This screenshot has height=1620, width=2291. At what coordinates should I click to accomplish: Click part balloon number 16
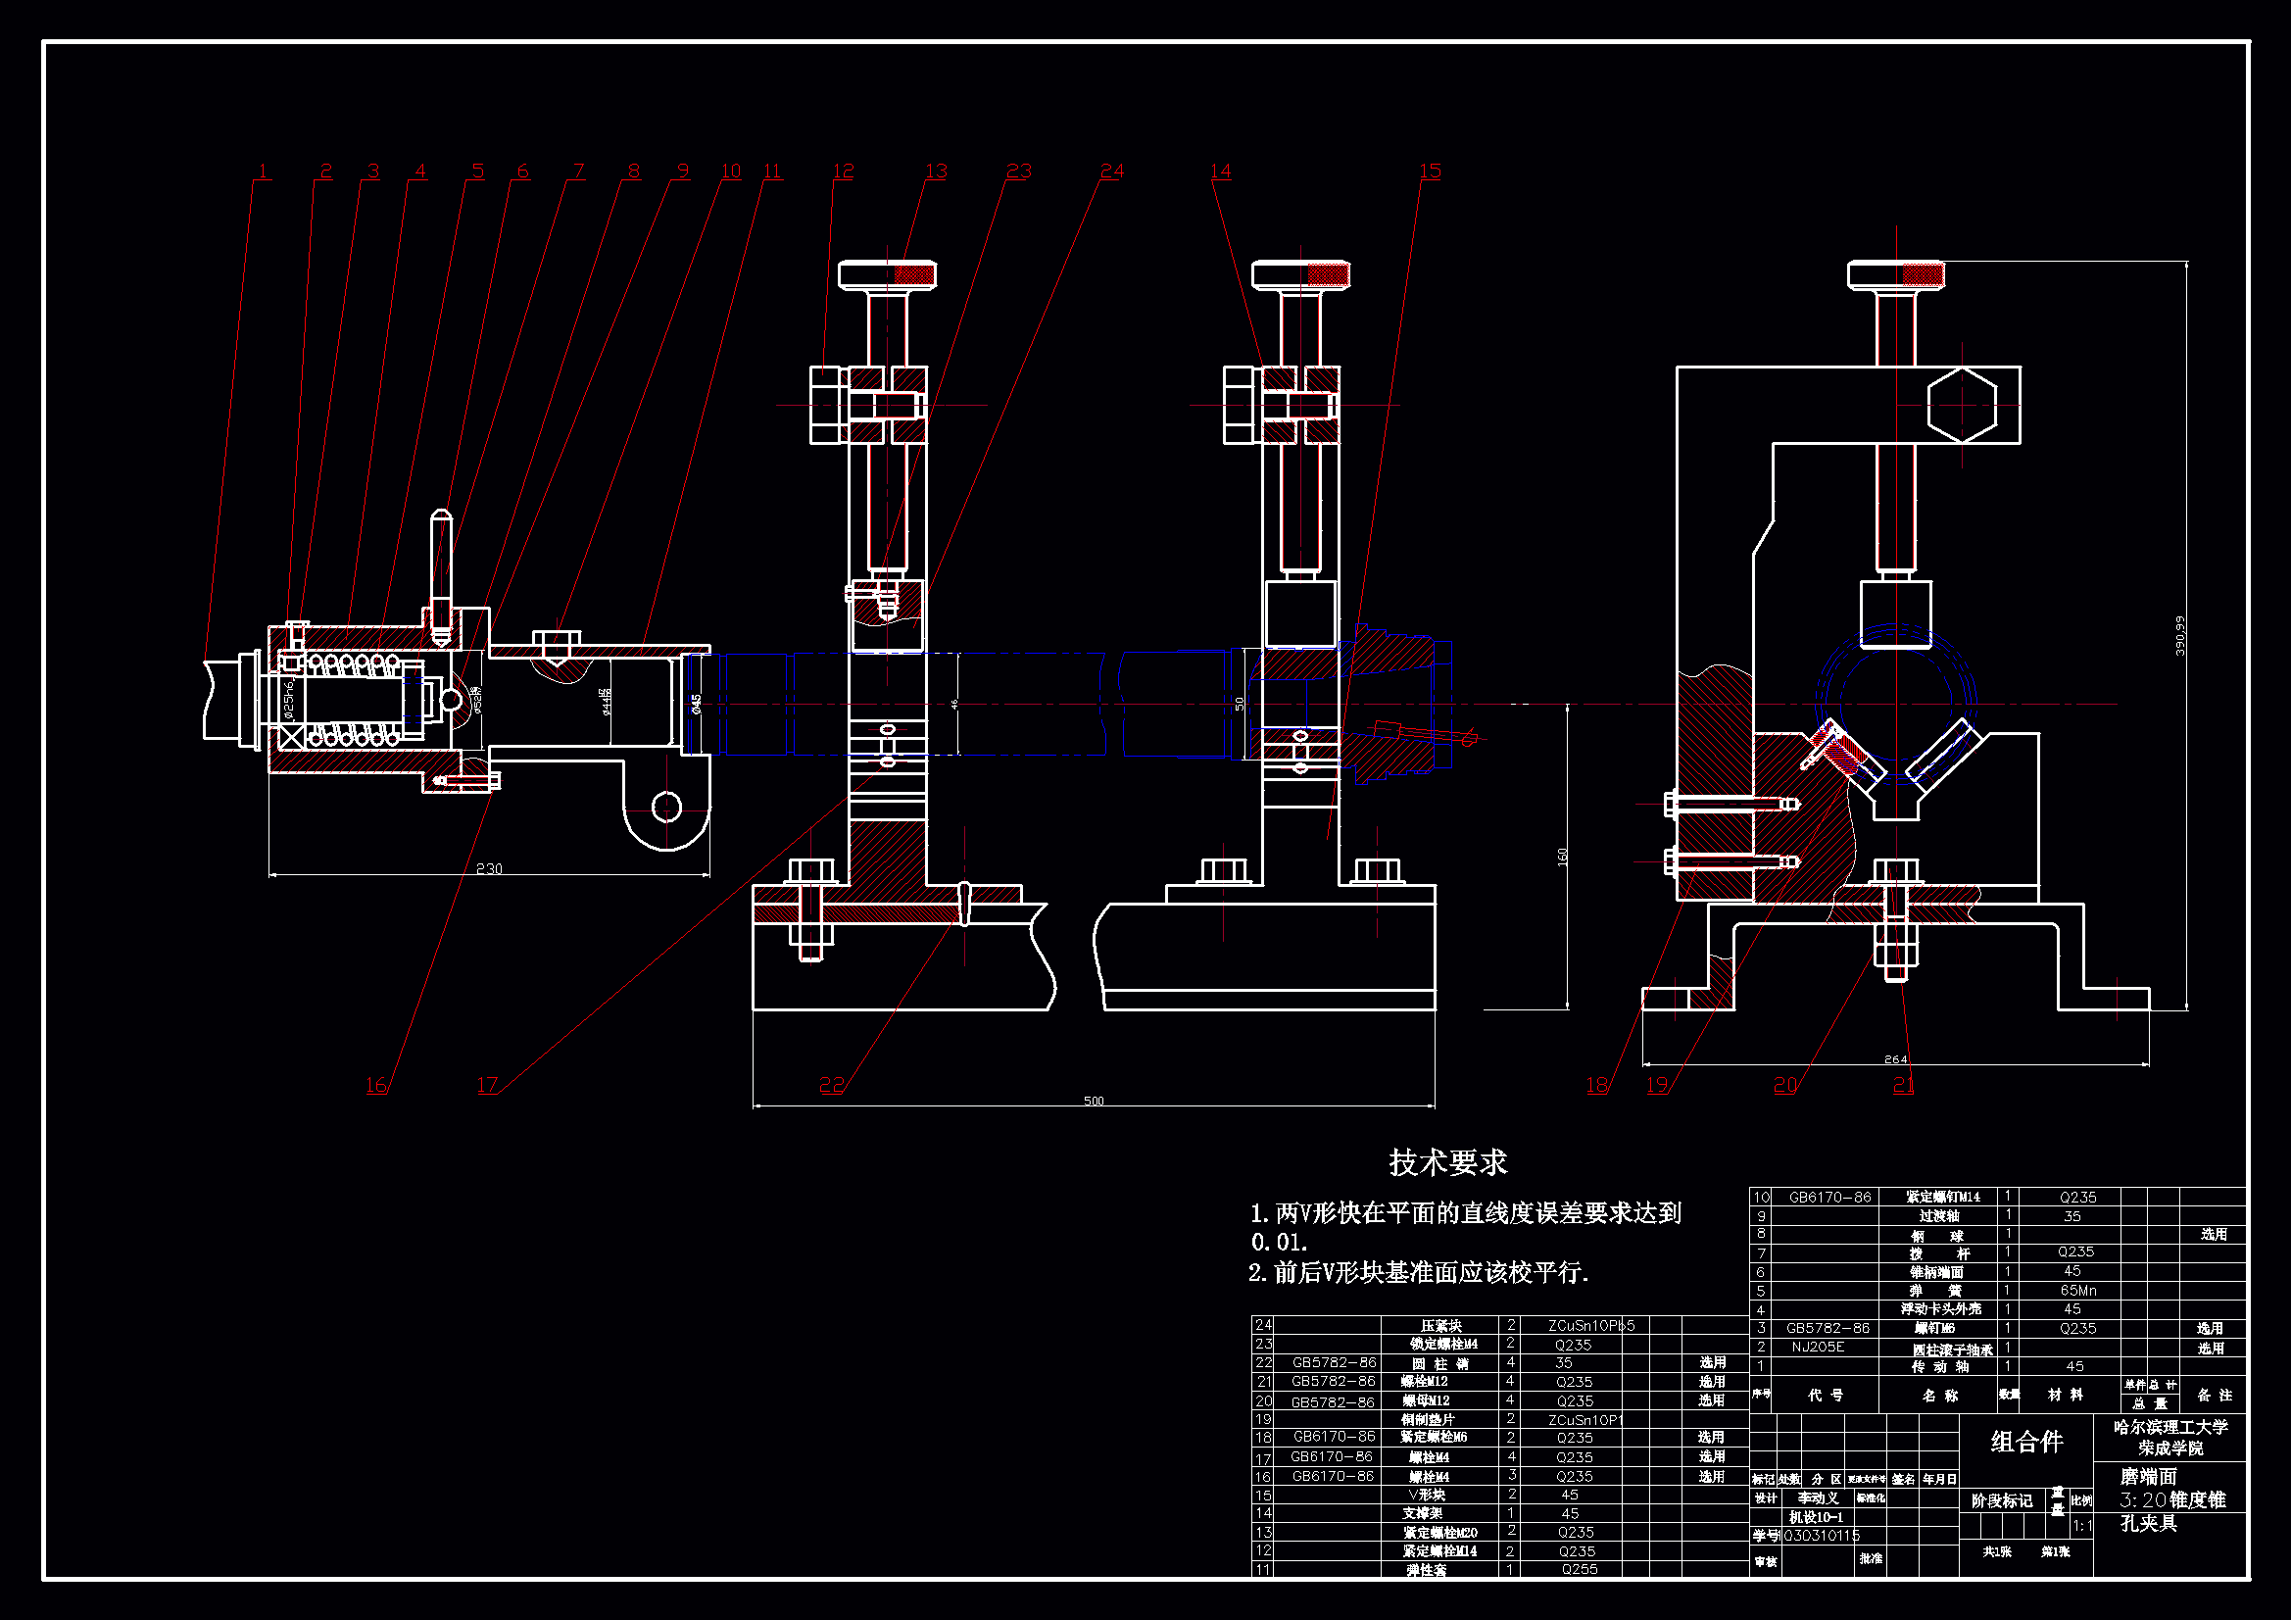point(376,1085)
